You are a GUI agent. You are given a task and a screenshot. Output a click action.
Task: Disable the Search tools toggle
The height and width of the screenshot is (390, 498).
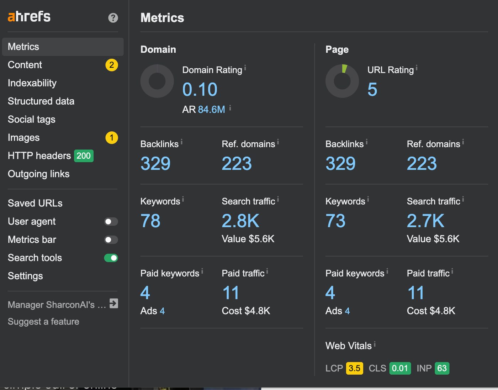click(x=111, y=258)
